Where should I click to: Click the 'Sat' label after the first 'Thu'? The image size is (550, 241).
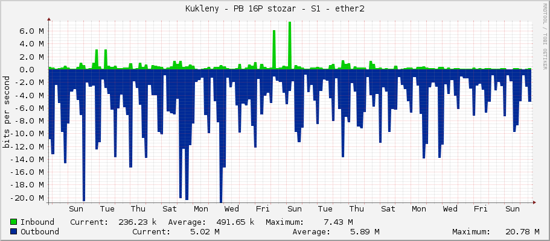tap(170, 209)
